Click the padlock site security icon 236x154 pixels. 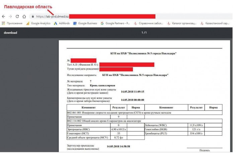32,16
